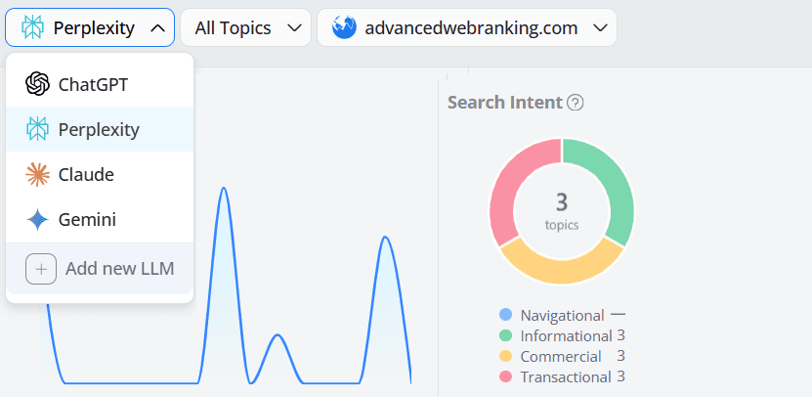Collapse the Perplexity LLM dropdown chevron
The image size is (812, 397).
(x=157, y=28)
